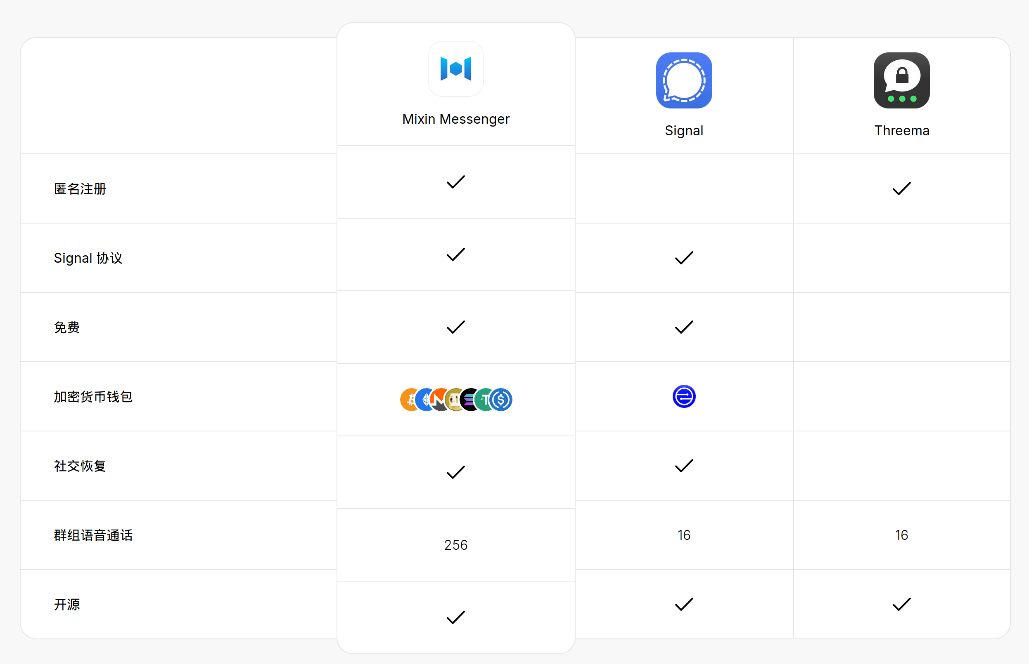1029x664 pixels.
Task: Click Signal's checkmark for 社交恢复
Action: point(684,466)
